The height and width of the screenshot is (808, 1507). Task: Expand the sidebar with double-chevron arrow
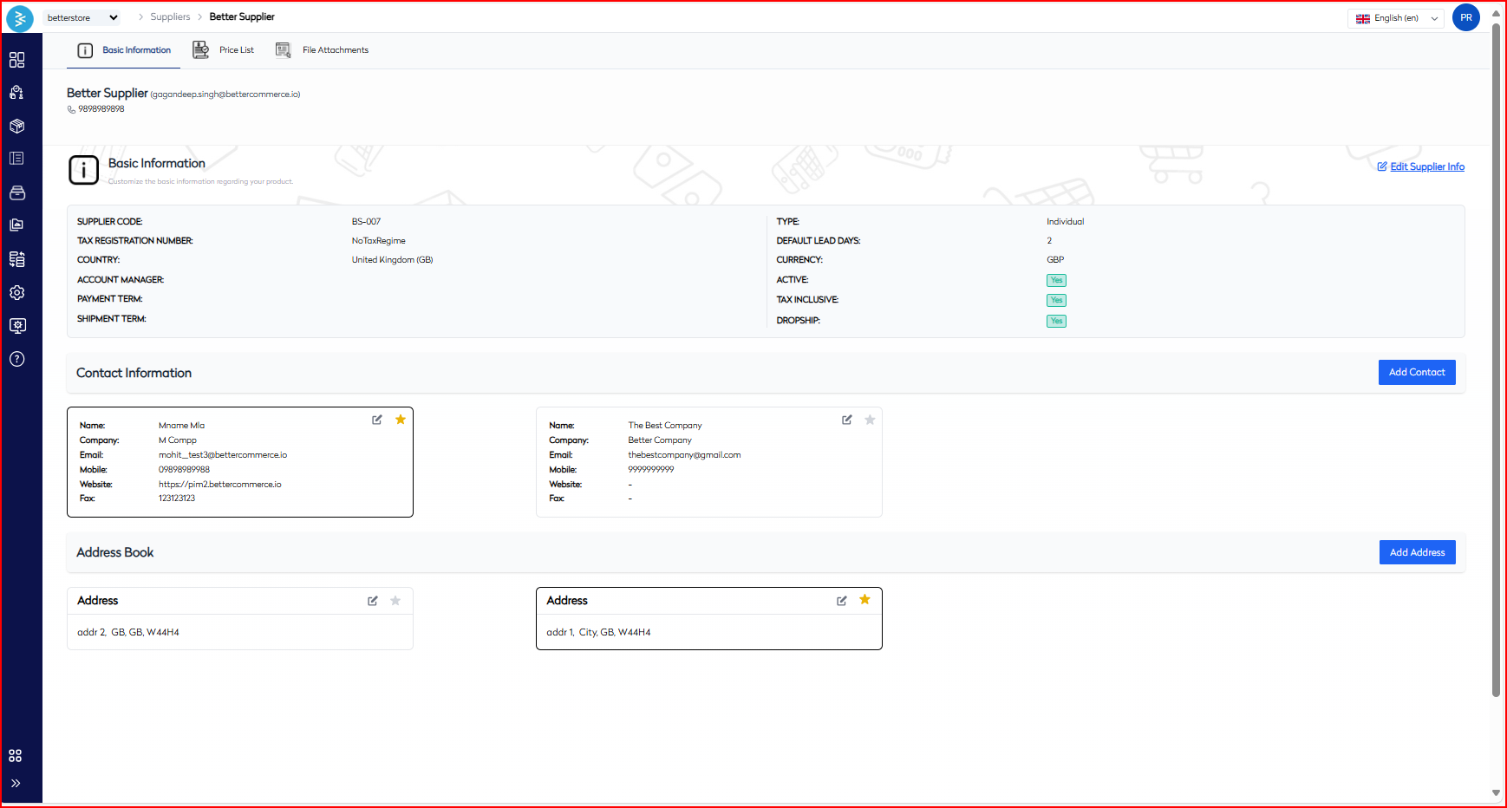(16, 784)
